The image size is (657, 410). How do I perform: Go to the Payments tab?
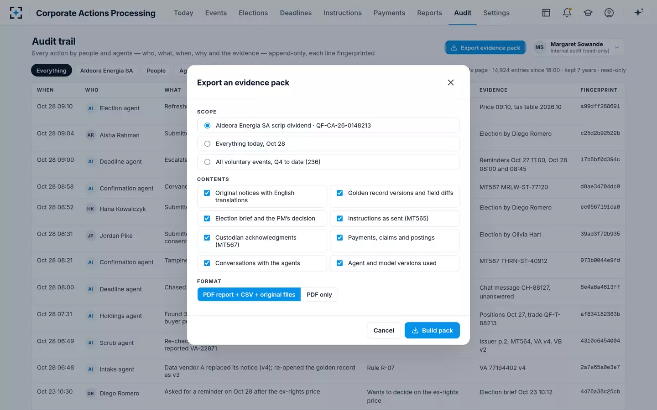(x=389, y=13)
